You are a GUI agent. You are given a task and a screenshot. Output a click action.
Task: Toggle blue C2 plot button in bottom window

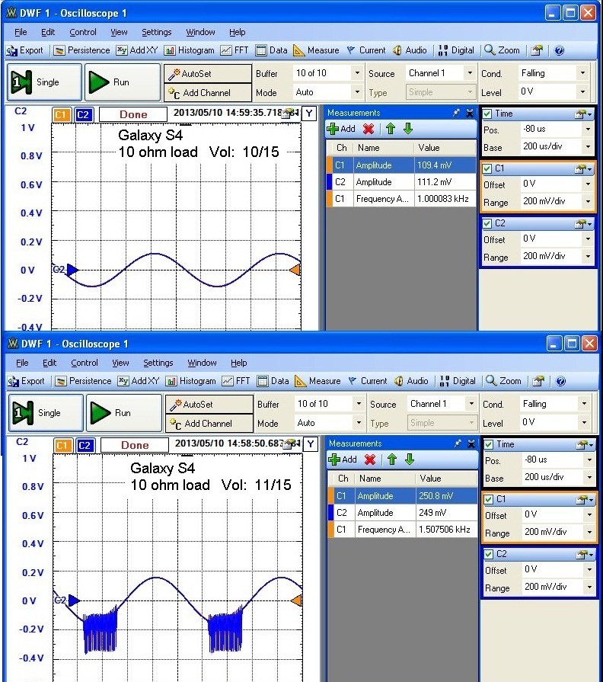pyautogui.click(x=85, y=445)
